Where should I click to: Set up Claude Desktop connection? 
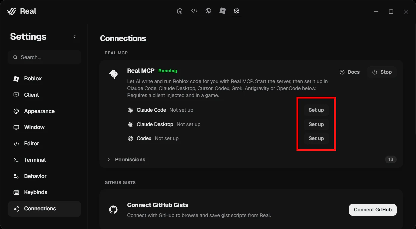pyautogui.click(x=316, y=124)
